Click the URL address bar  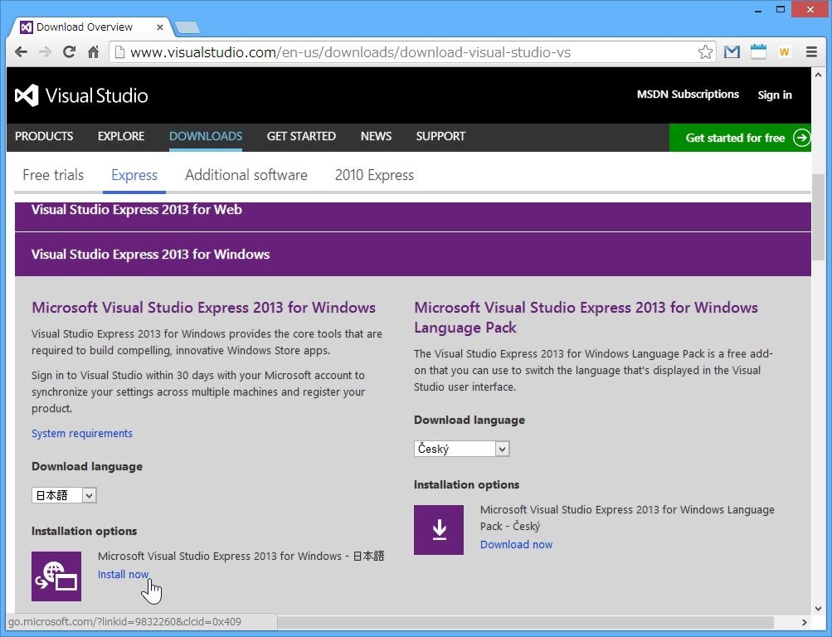point(406,52)
